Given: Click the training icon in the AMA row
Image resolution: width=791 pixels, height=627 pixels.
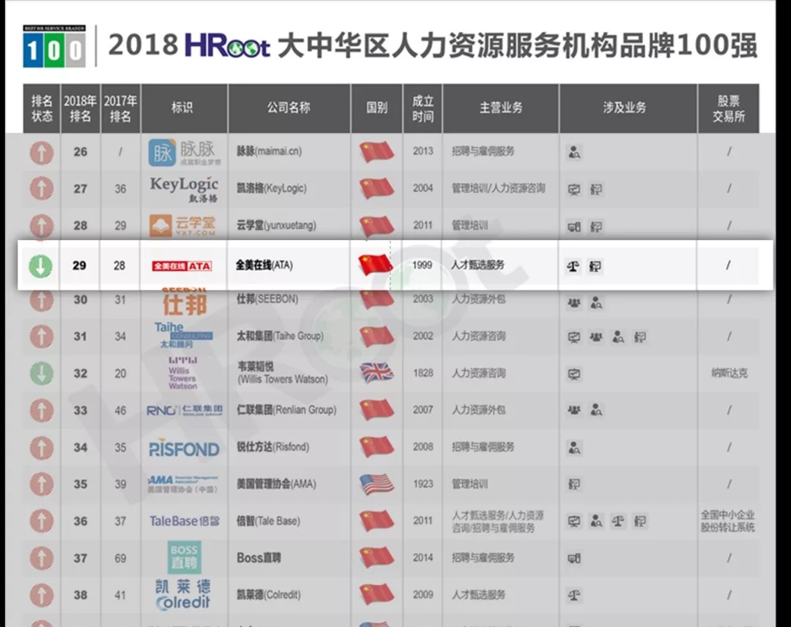Looking at the screenshot, I should point(574,484).
